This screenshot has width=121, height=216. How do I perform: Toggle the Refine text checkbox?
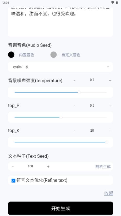point(13,181)
